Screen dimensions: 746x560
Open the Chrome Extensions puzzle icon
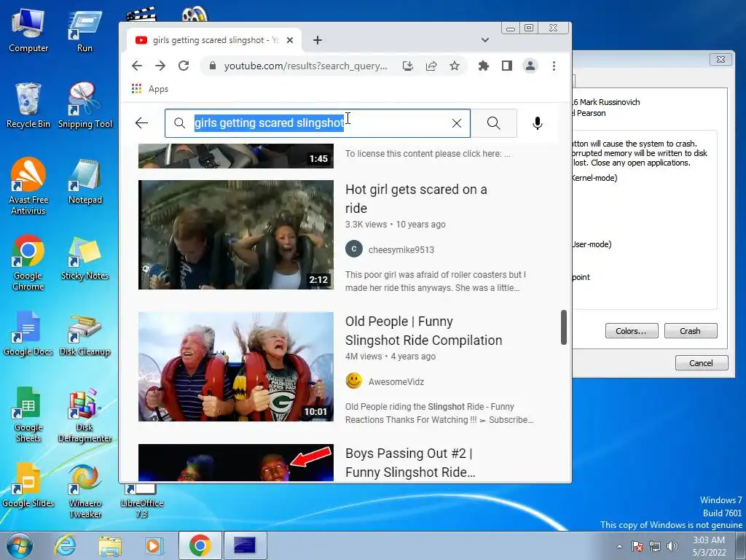point(484,66)
